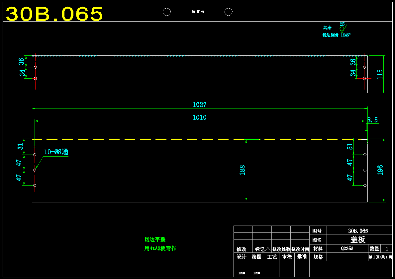This screenshot has width=395, height=279.
Task: Click the green surface roughness symbol
Action: (x=343, y=29)
